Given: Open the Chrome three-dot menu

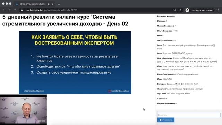Looking at the screenshot, I should (x=218, y=10).
